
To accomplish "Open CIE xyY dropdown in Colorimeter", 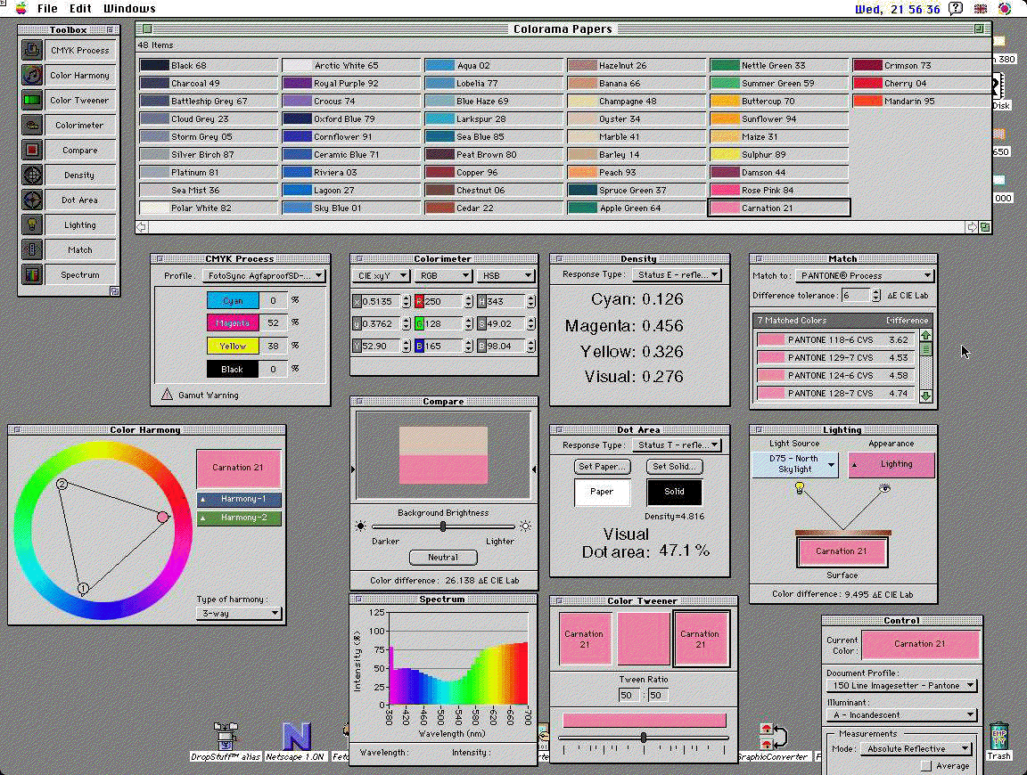I will [382, 275].
